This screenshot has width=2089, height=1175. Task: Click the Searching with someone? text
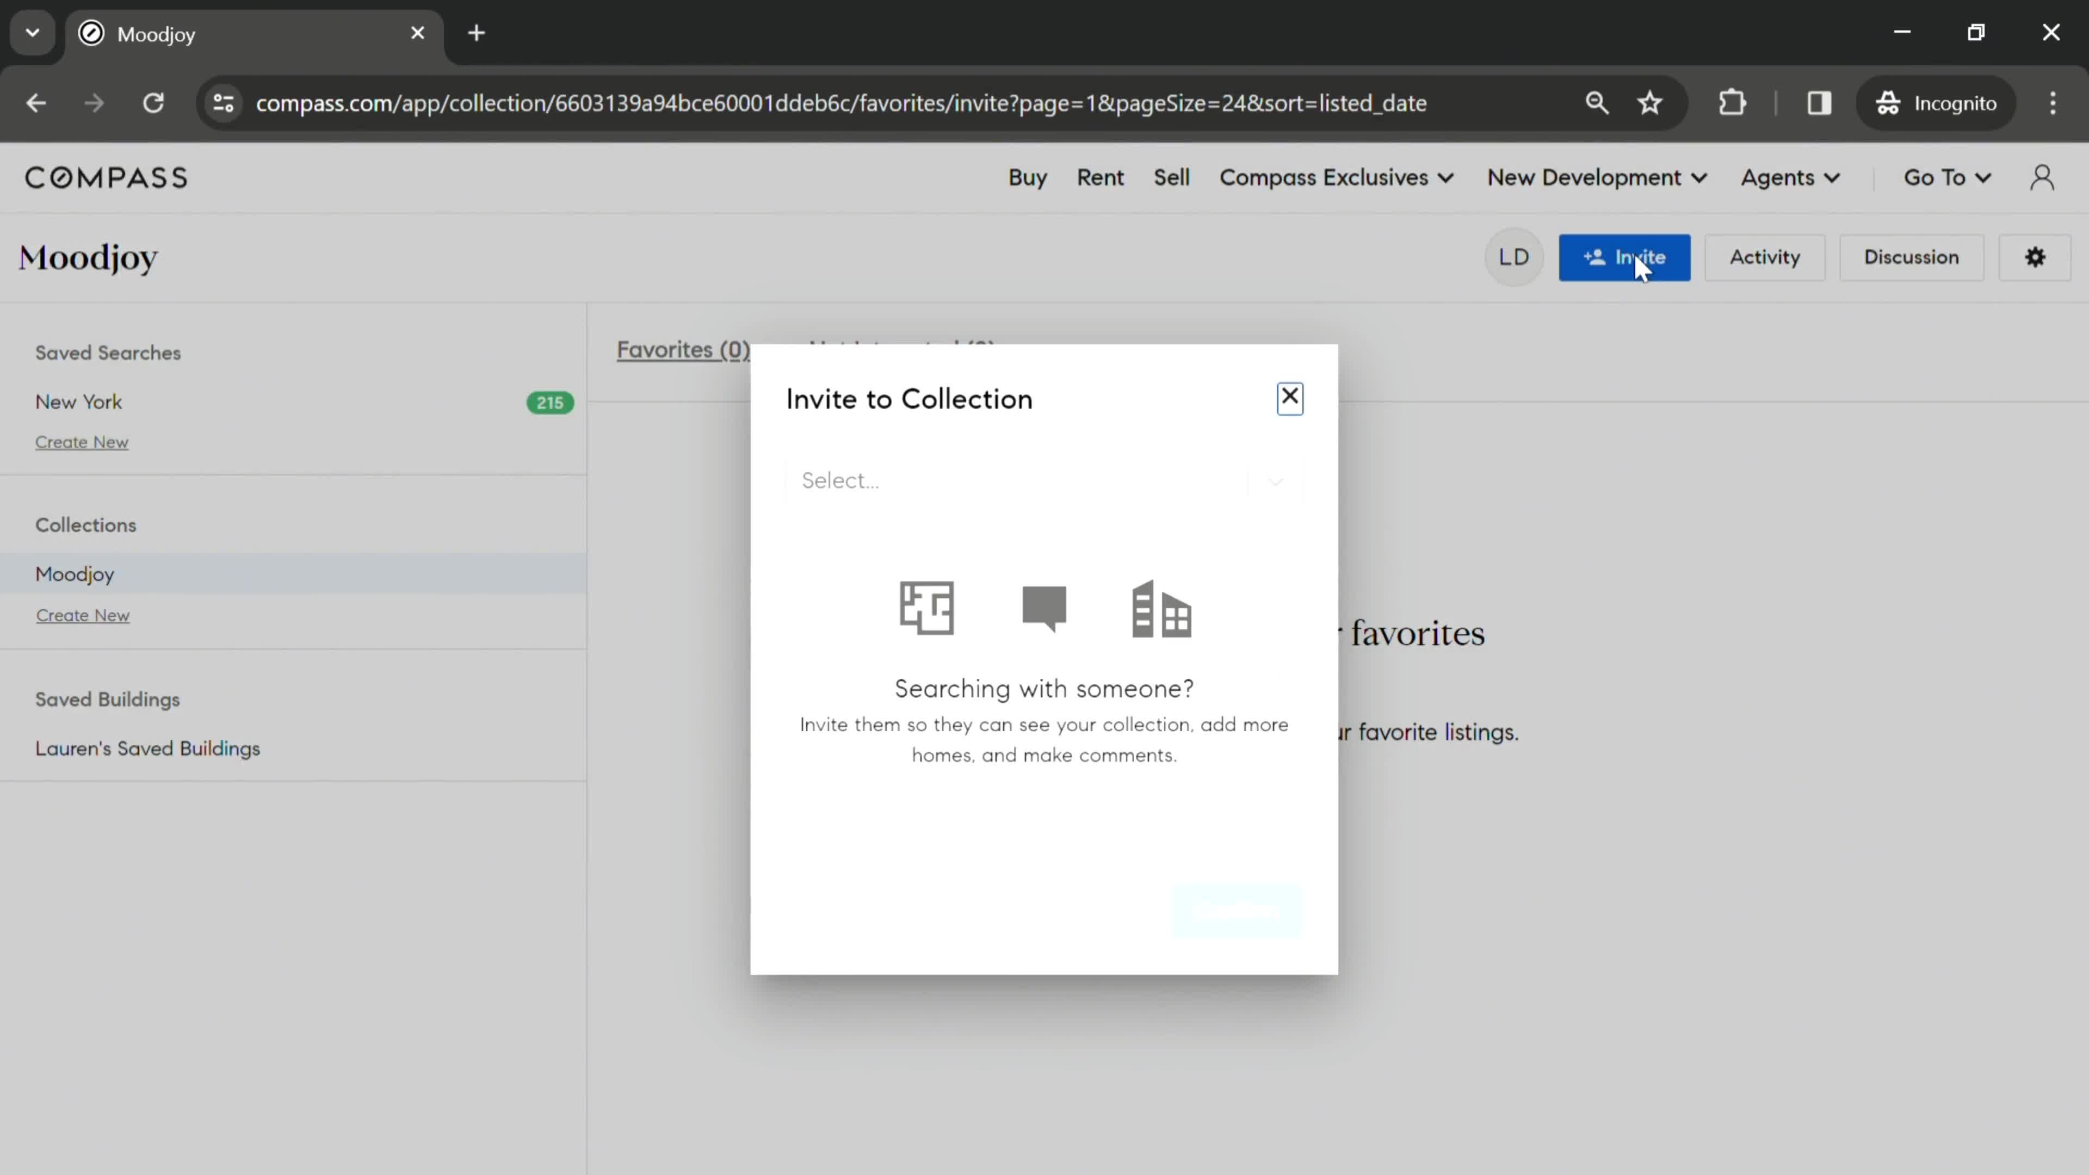[x=1044, y=689]
